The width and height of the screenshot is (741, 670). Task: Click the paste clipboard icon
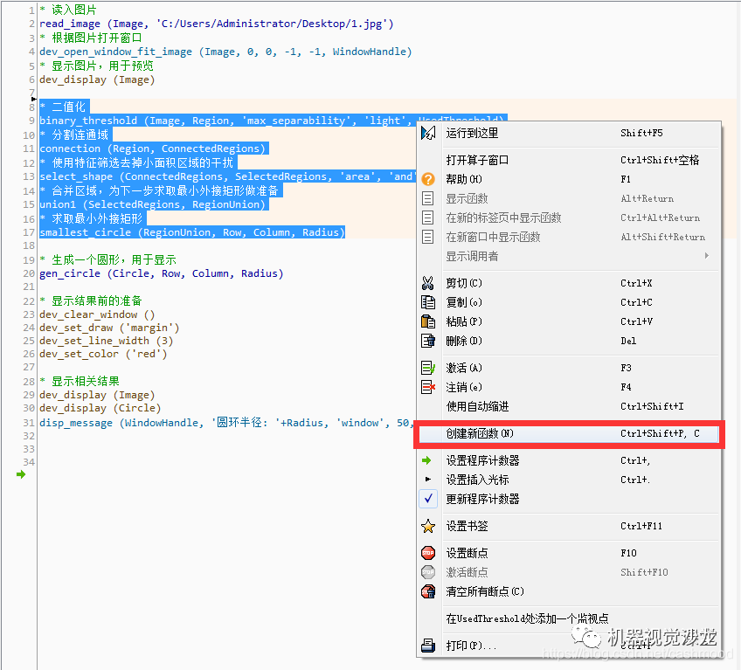click(428, 321)
